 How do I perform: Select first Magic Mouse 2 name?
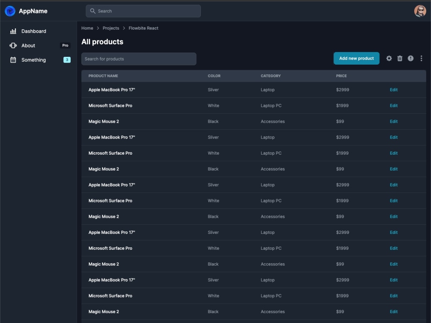tap(103, 121)
